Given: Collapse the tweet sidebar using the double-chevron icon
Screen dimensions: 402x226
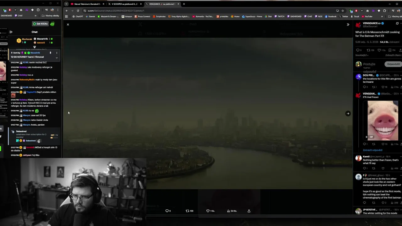Looking at the screenshot, I should pyautogui.click(x=348, y=24).
